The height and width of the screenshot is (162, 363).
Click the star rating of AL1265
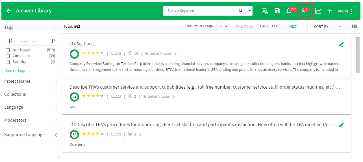click(x=93, y=134)
